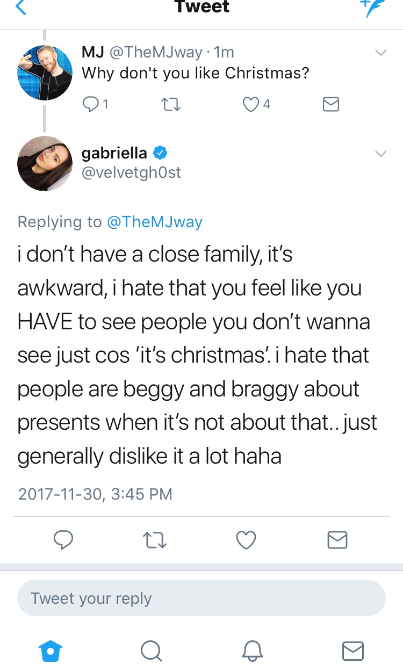This screenshot has width=403, height=671.
Task: Reply to gabriella's tweet
Action: click(x=63, y=539)
